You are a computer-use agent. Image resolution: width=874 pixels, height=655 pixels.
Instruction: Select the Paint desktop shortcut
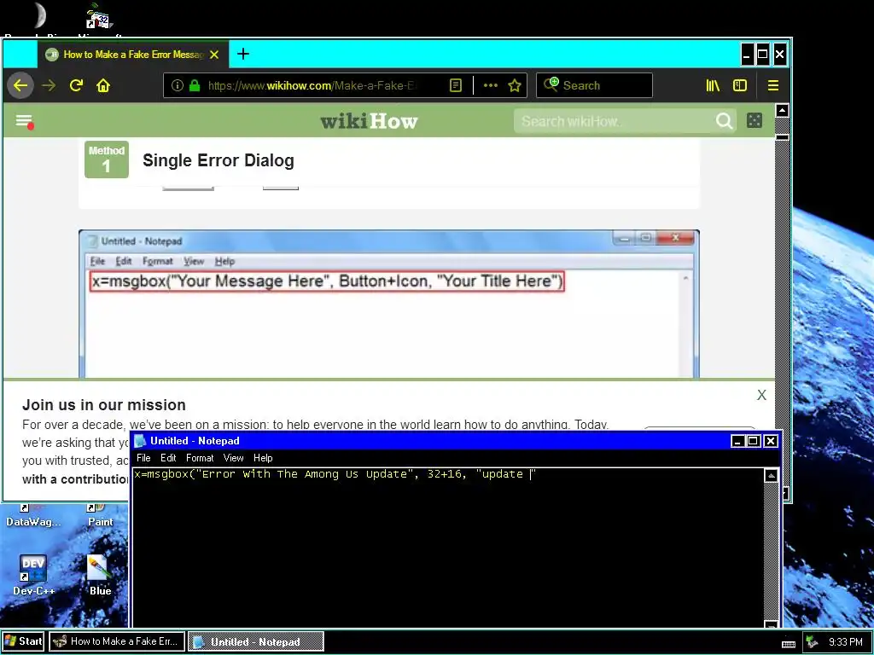tap(101, 516)
